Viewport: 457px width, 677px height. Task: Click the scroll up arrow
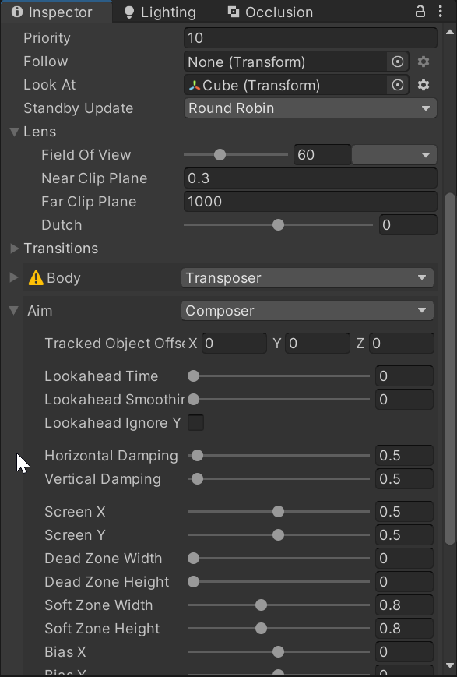(x=450, y=32)
